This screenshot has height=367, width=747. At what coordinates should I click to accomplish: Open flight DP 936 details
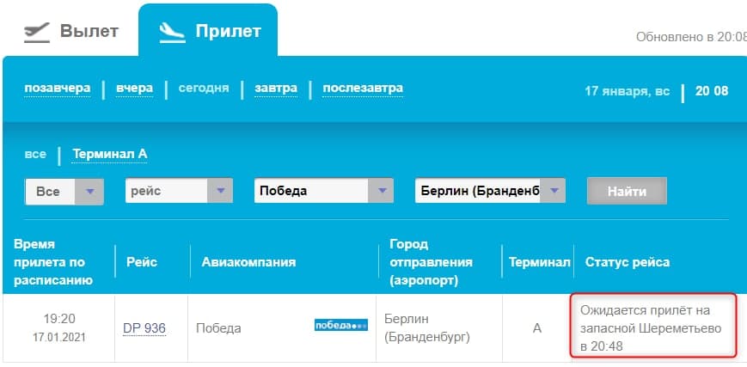pyautogui.click(x=144, y=328)
